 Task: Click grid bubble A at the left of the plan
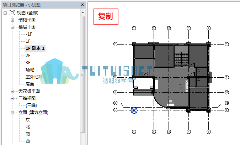point(115,110)
